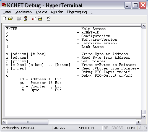Click the 'RF' status bar indicator
This screenshot has height=132, width=148.
coord(106,128)
